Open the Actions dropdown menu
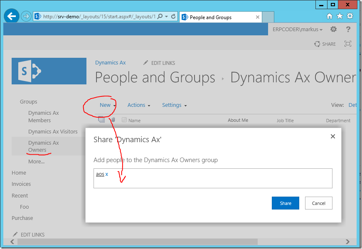The height and width of the screenshot is (249, 362). 136,105
